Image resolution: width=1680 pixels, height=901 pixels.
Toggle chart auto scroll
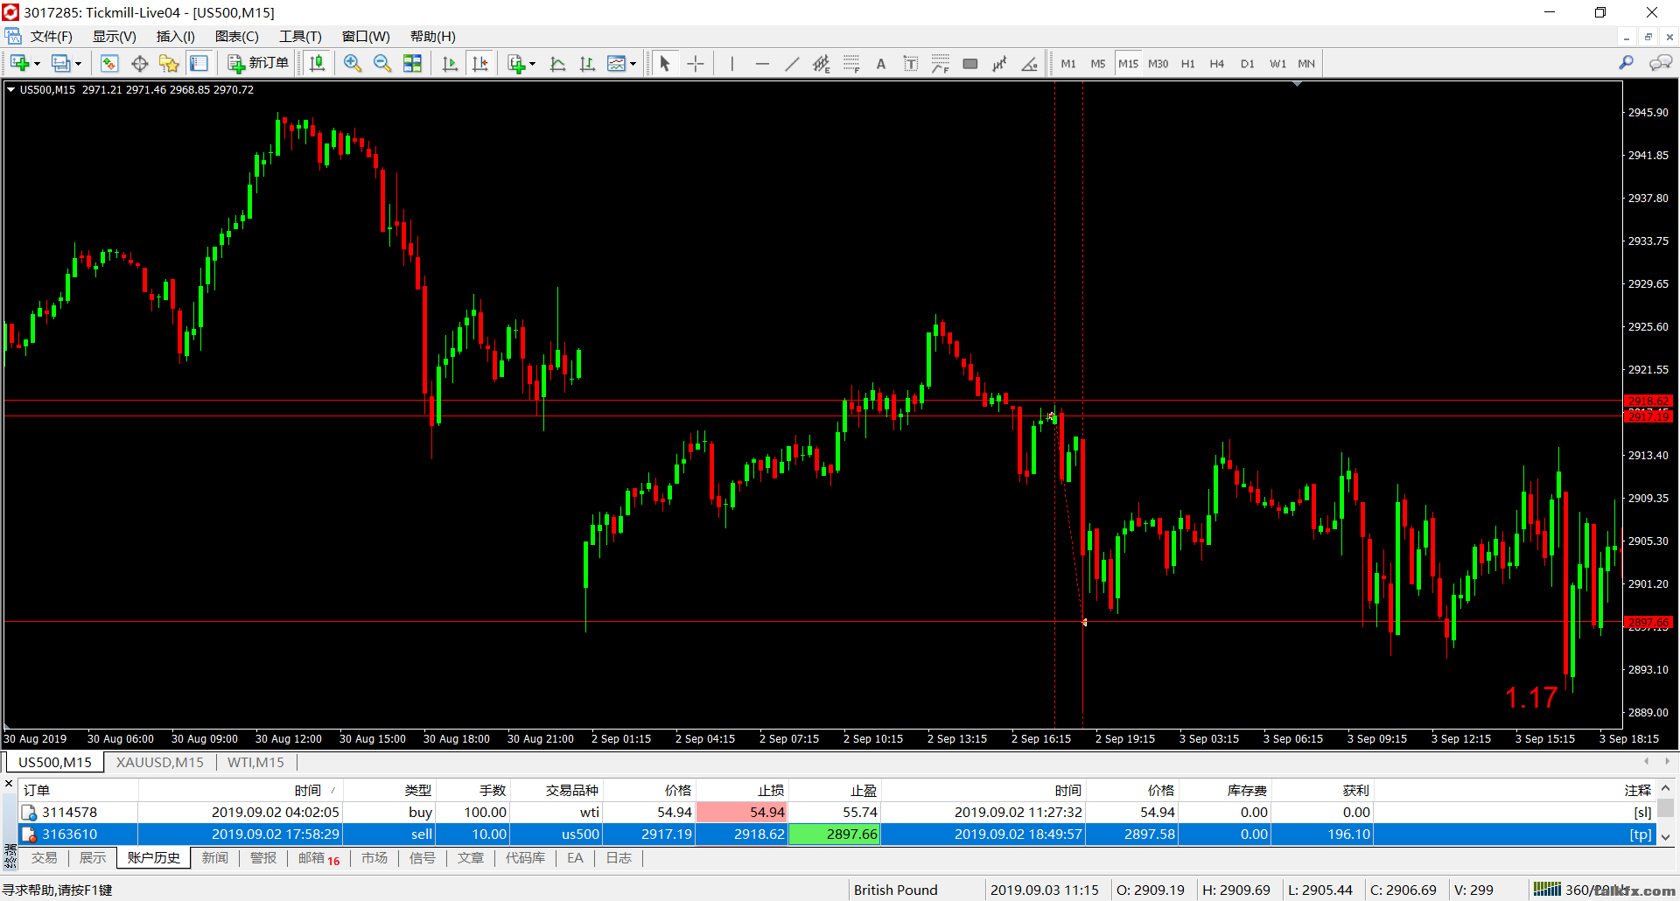point(450,63)
